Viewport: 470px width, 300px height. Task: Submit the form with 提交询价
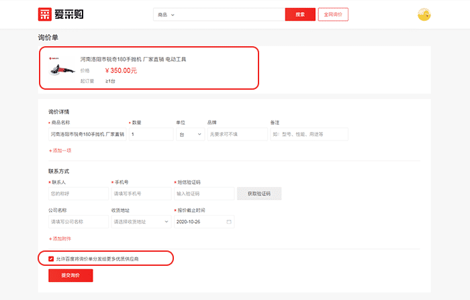point(70,275)
